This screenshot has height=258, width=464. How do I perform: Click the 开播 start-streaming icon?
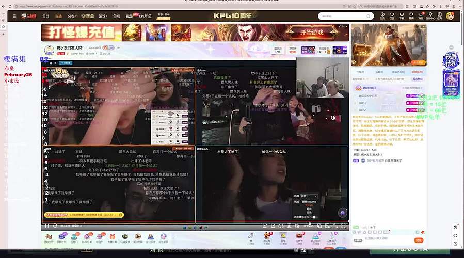click(411, 16)
